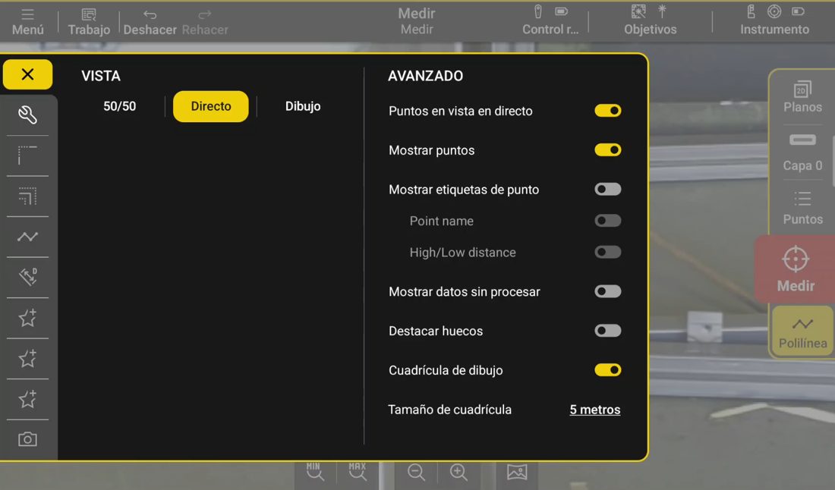The image size is (835, 490).
Task: Open the Puntos list button
Action: click(x=802, y=208)
